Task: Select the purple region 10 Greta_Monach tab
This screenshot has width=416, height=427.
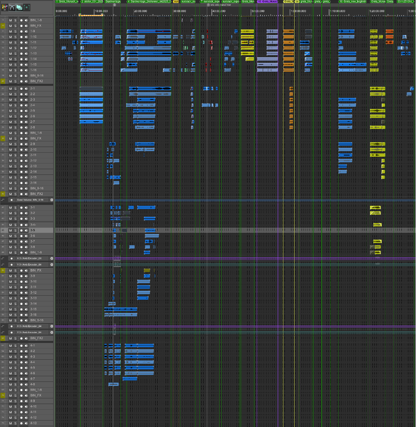Action: click(x=267, y=2)
